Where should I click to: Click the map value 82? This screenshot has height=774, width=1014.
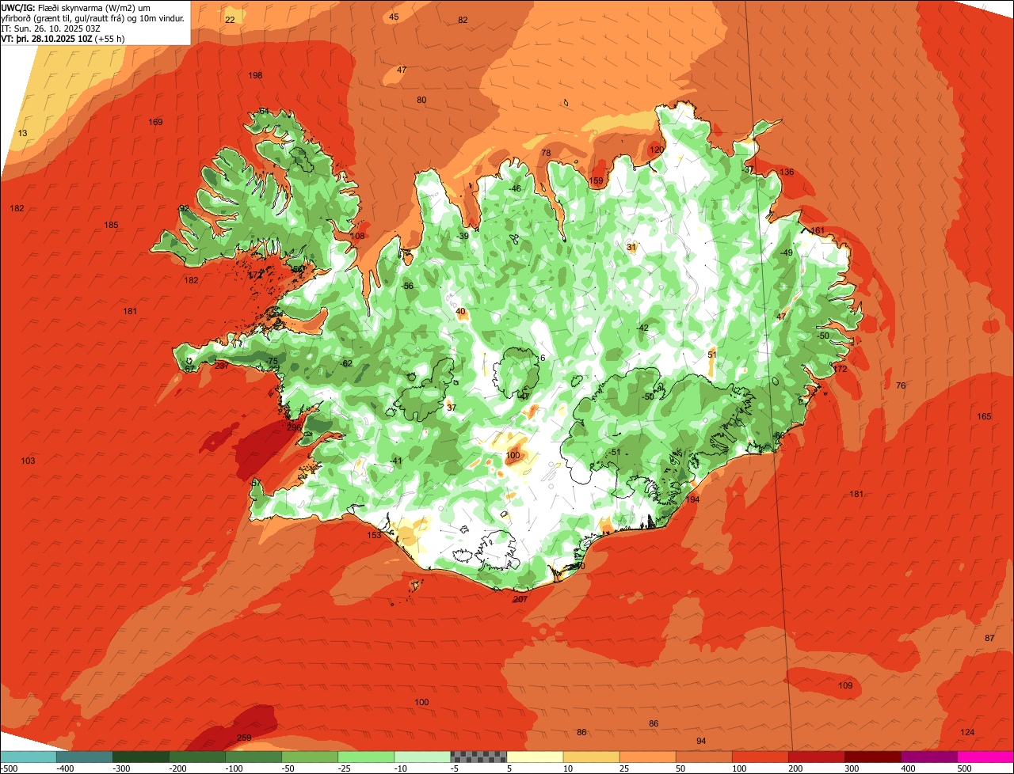(x=463, y=20)
